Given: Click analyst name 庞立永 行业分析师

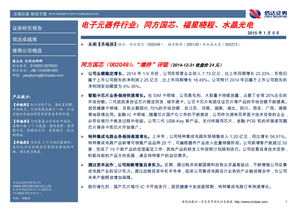Looking at the screenshot, I should pos(27,61).
